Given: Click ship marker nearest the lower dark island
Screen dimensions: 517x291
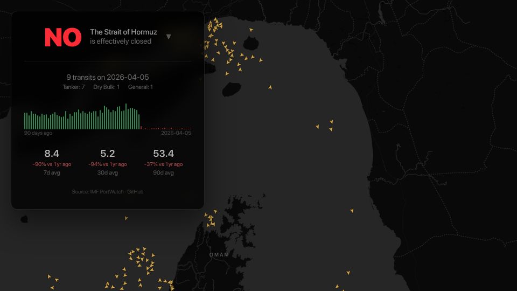Looking at the screenshot, I should point(227,74).
